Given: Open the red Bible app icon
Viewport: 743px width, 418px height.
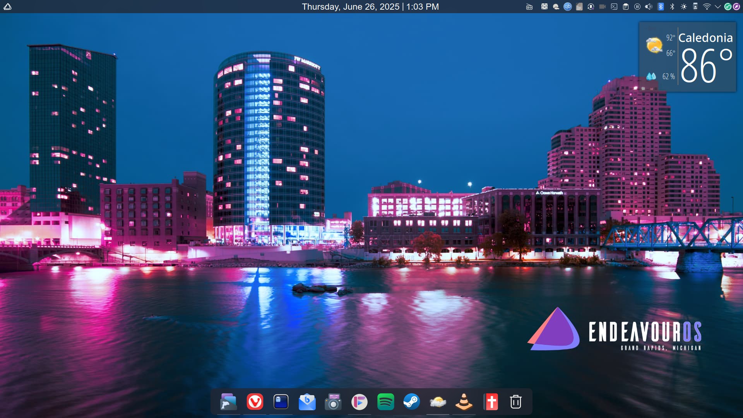Looking at the screenshot, I should [491, 402].
